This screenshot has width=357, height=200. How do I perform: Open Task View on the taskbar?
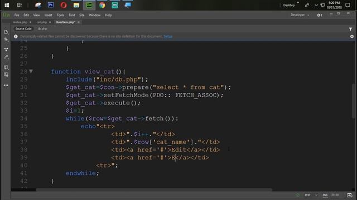coord(20,5)
